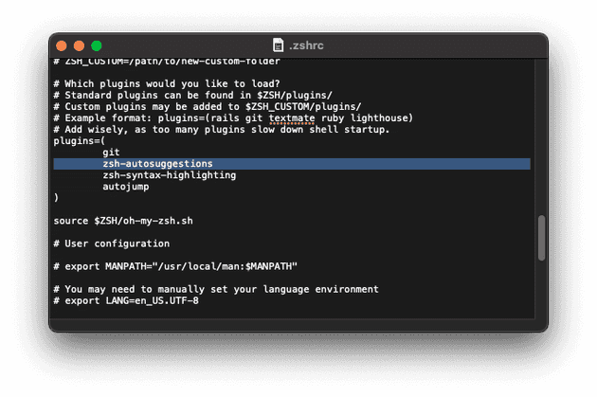
Task: Click the closing parenthesis line
Action: [56, 197]
